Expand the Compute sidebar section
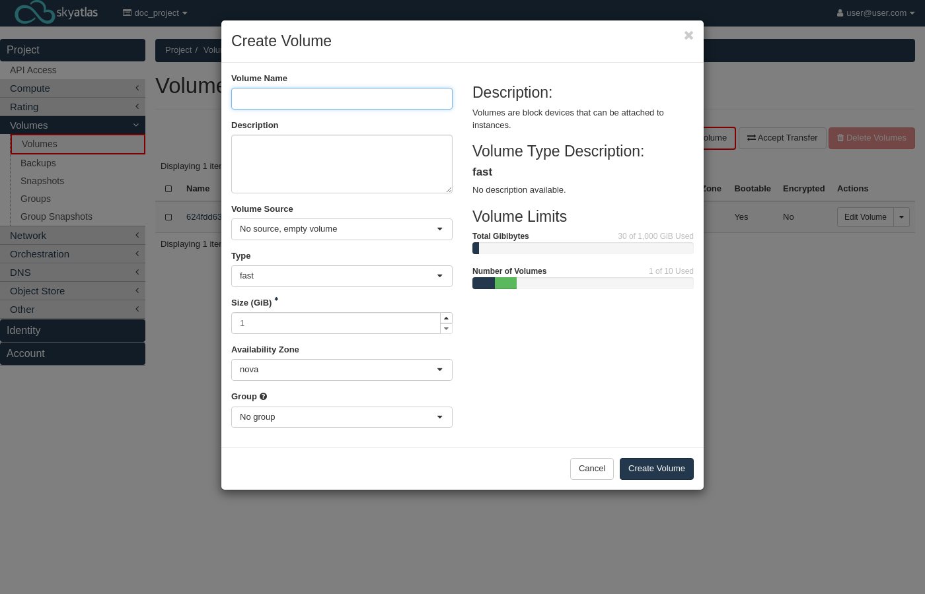This screenshot has width=925, height=594. (73, 88)
